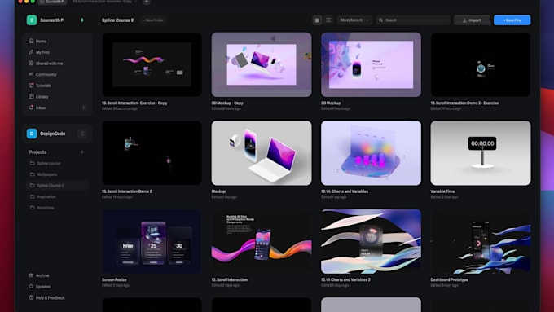554x312 pixels.
Task: Open 13. Scroll Interaction Demo 2 thumbnail
Action: (x=152, y=152)
